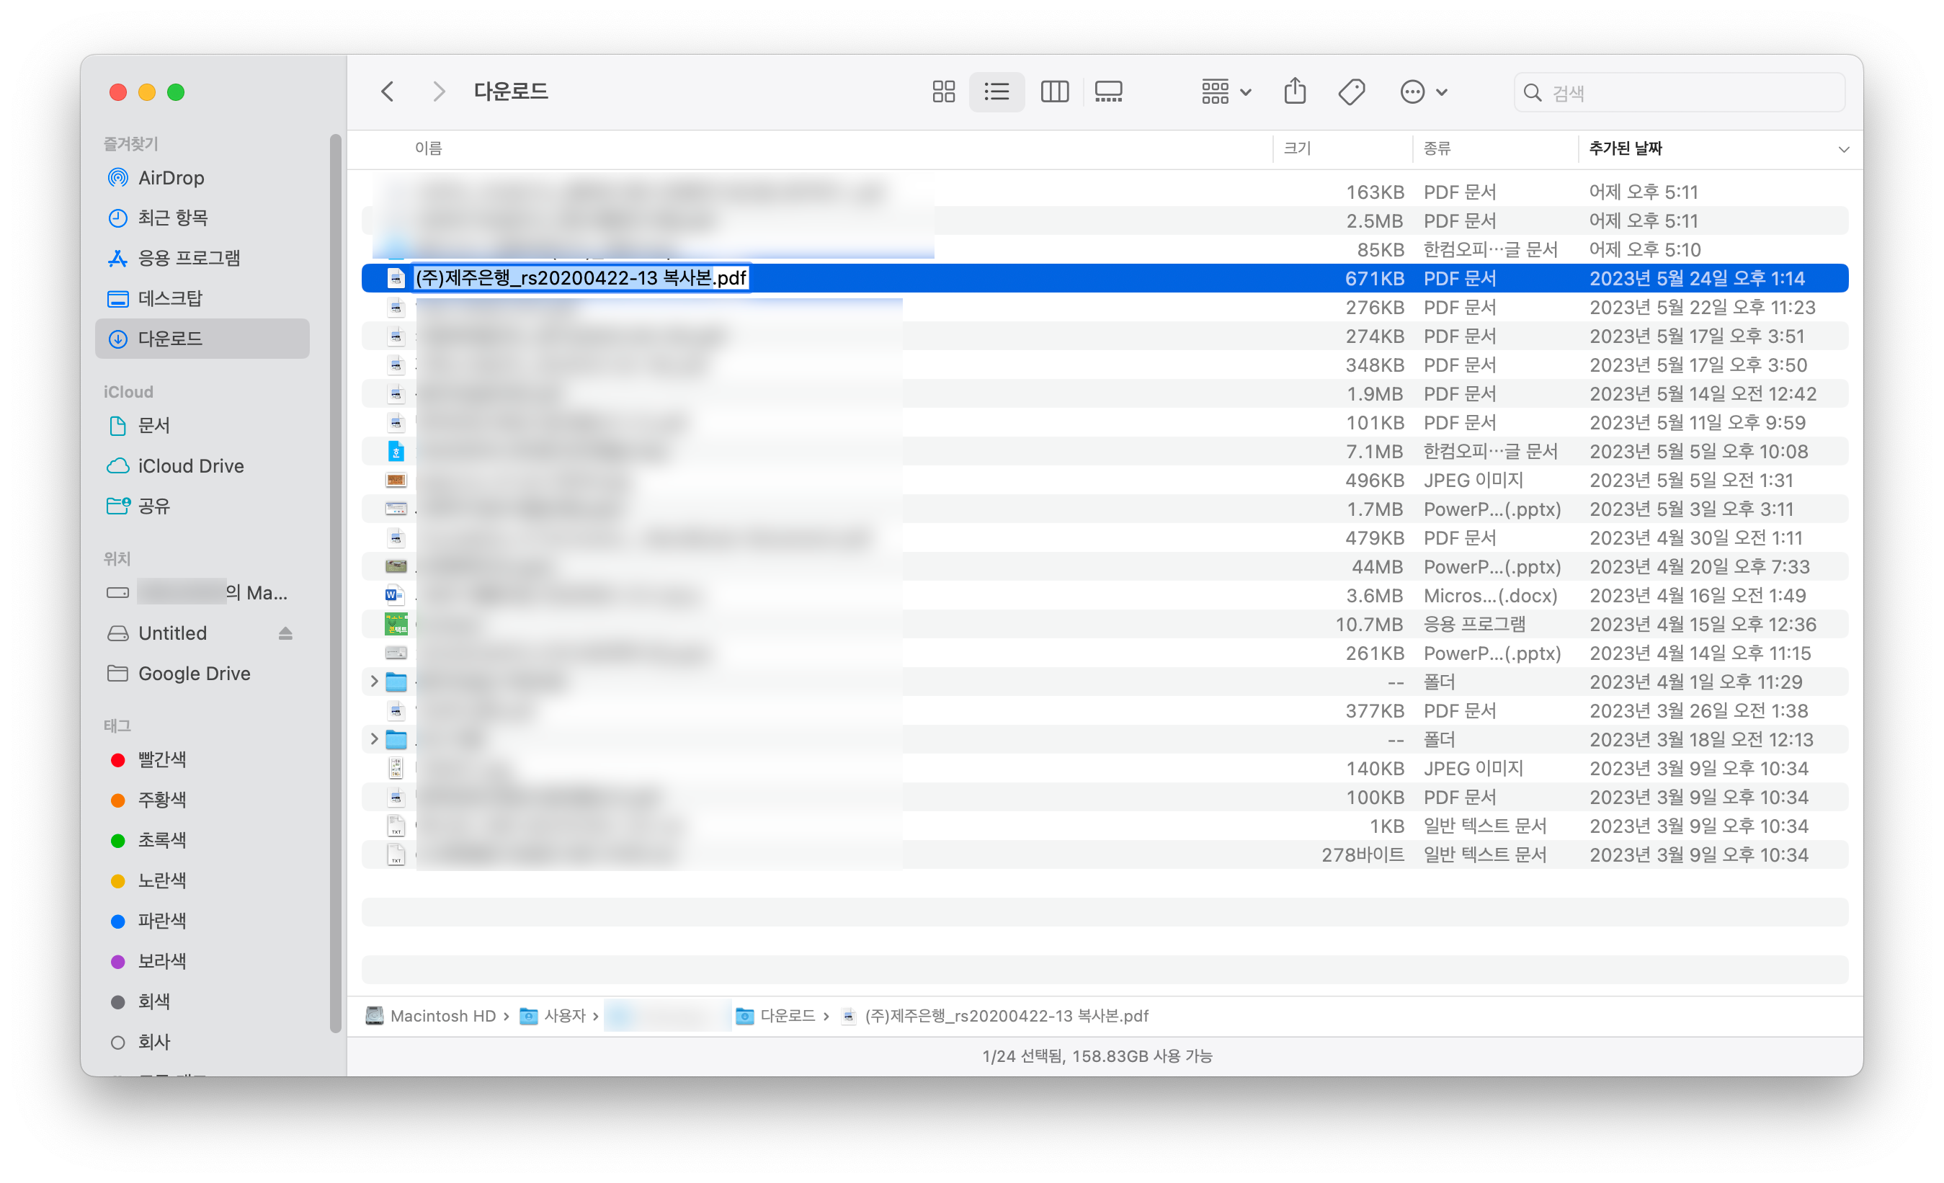This screenshot has height=1183, width=1944.
Task: Click 다운로드 in the path bar
Action: 787,1016
